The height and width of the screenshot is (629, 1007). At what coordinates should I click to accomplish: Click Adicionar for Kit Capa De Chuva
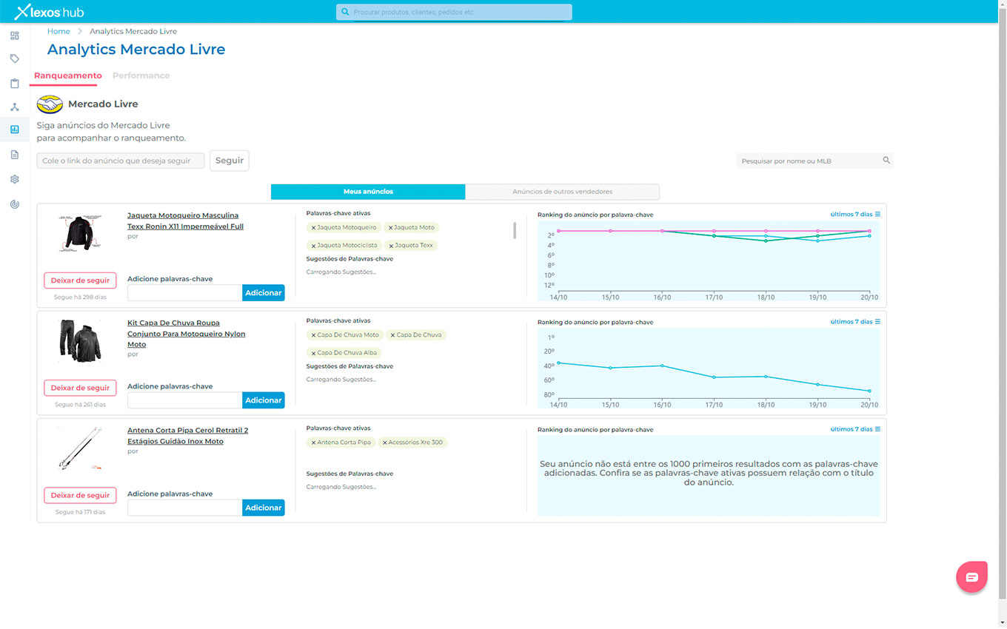[264, 400]
